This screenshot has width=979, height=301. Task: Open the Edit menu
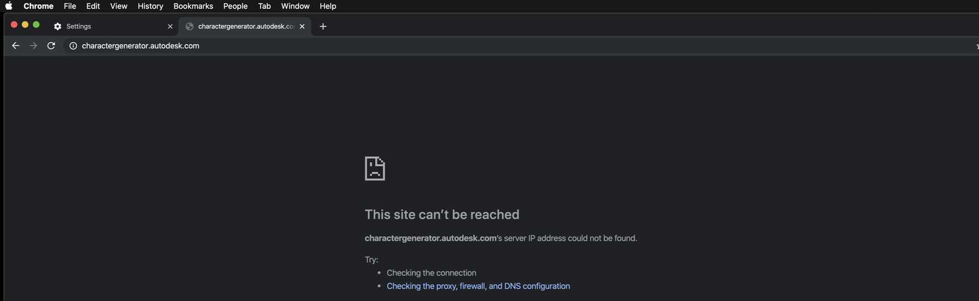(93, 6)
